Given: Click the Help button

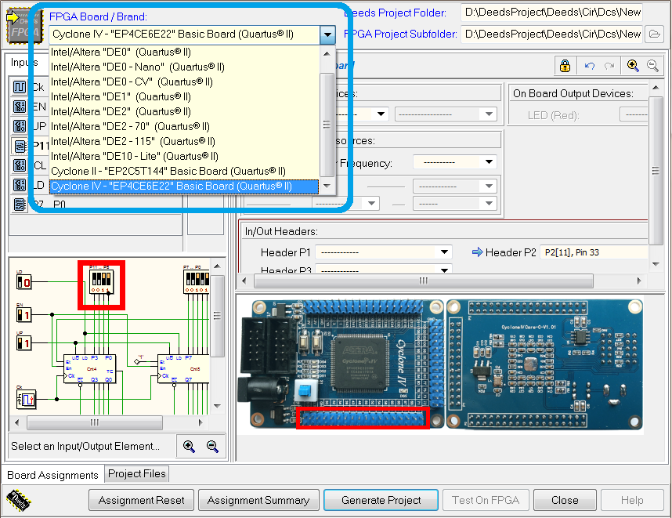Looking at the screenshot, I should coord(632,500).
